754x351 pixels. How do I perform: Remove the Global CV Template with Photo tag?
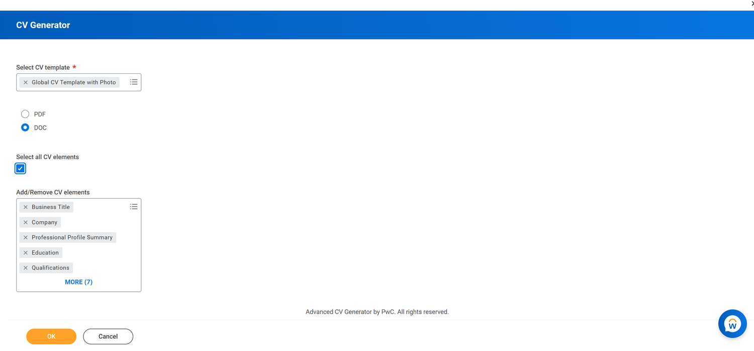25,82
